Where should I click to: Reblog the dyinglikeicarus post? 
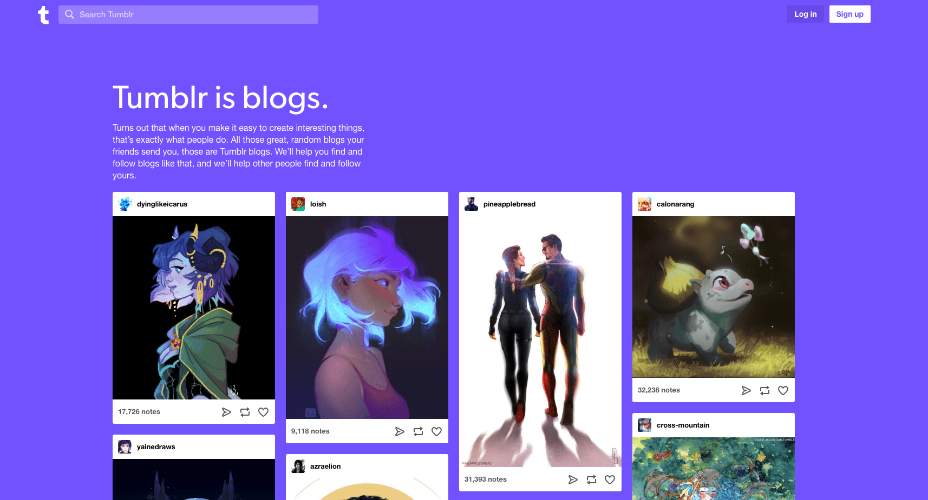click(245, 412)
